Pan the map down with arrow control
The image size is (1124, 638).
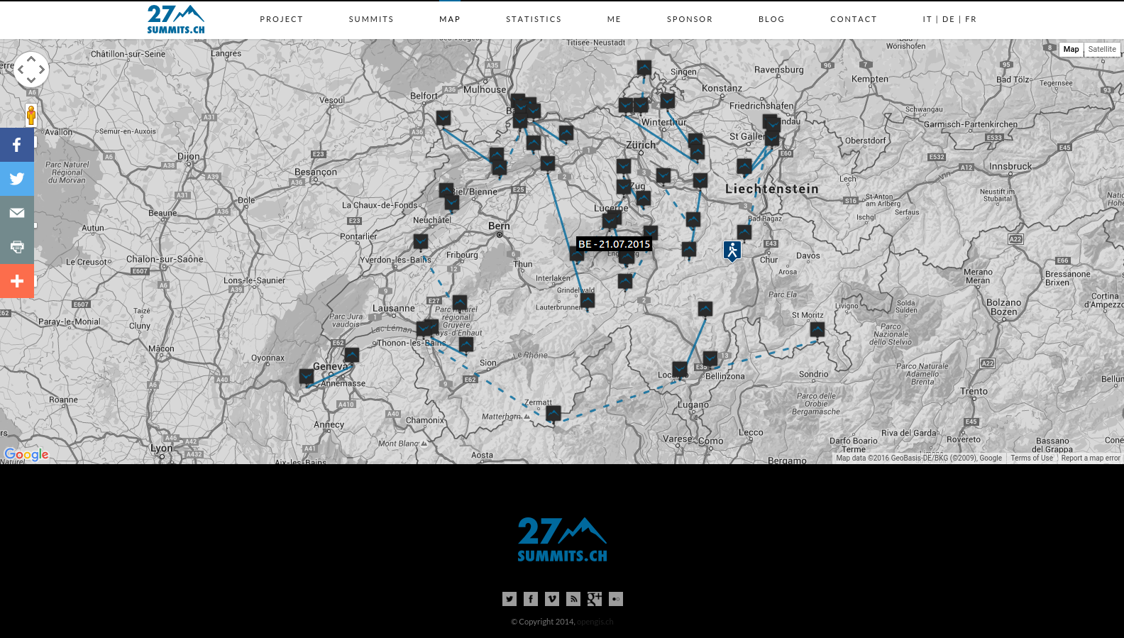(31, 80)
